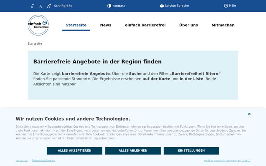Screen dimensions: 266x166
Task: Click the Leichte Sprache reader icon
Action: (x=162, y=6)
